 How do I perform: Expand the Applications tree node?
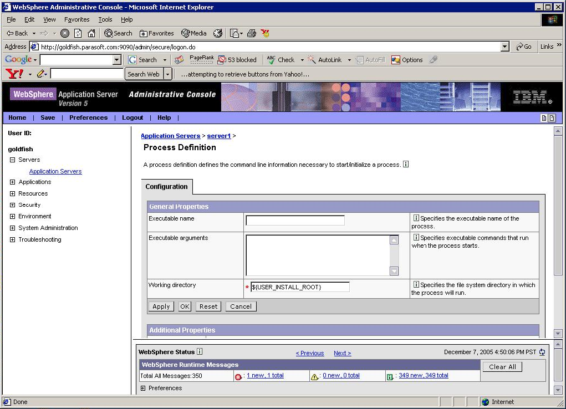(12, 182)
